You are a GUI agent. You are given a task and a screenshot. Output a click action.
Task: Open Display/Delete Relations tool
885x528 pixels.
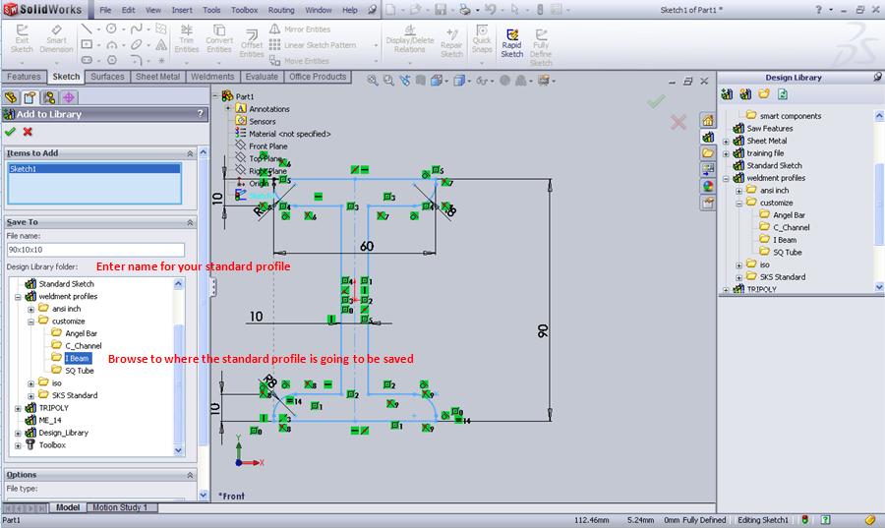coord(410,38)
